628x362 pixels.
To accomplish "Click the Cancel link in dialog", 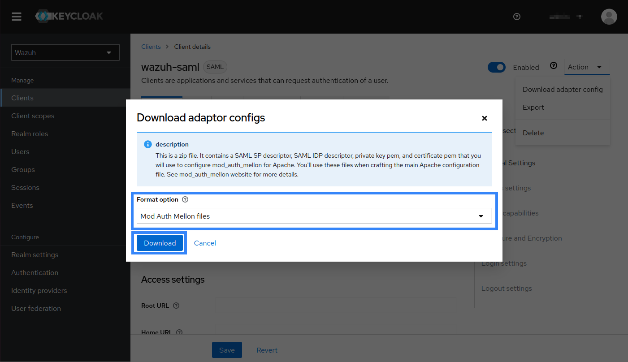I will tap(205, 243).
